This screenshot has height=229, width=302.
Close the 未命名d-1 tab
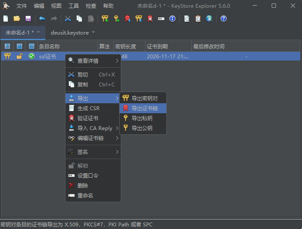[38, 32]
